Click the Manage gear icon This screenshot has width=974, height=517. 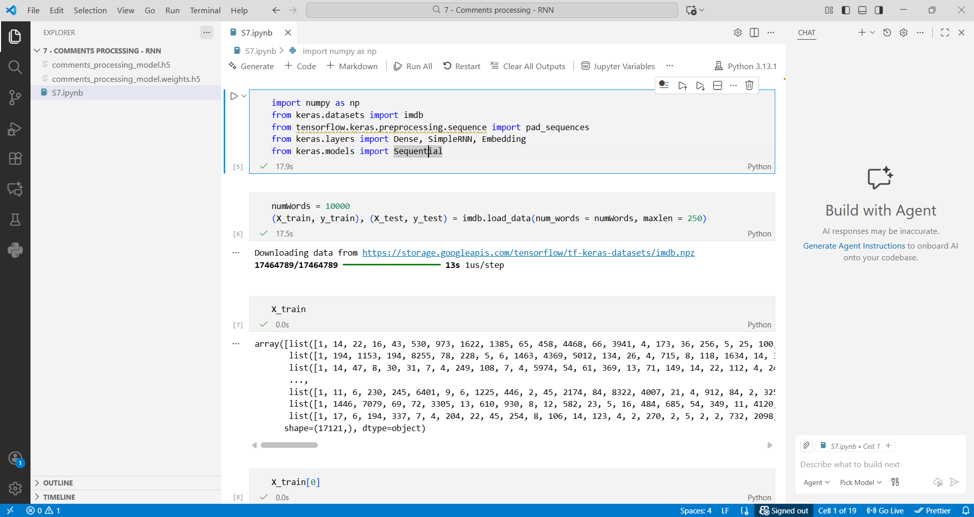(x=15, y=488)
